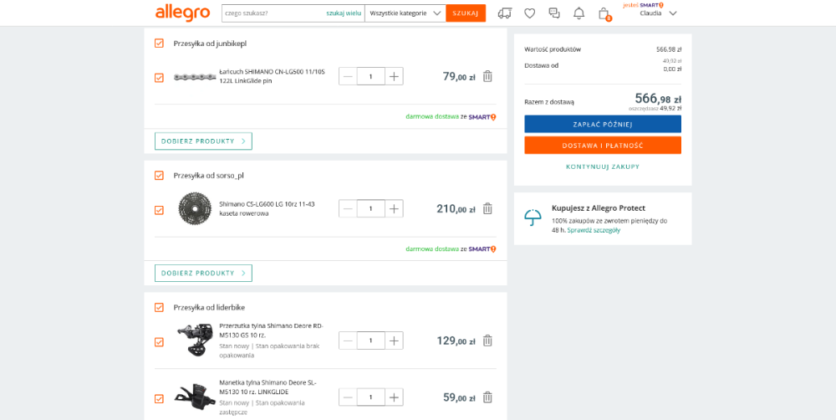Delete the Deore SL-M5130 shifter item
The height and width of the screenshot is (420, 836).
point(487,397)
